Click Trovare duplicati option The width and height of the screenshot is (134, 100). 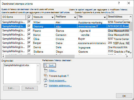[x=58, y=76]
